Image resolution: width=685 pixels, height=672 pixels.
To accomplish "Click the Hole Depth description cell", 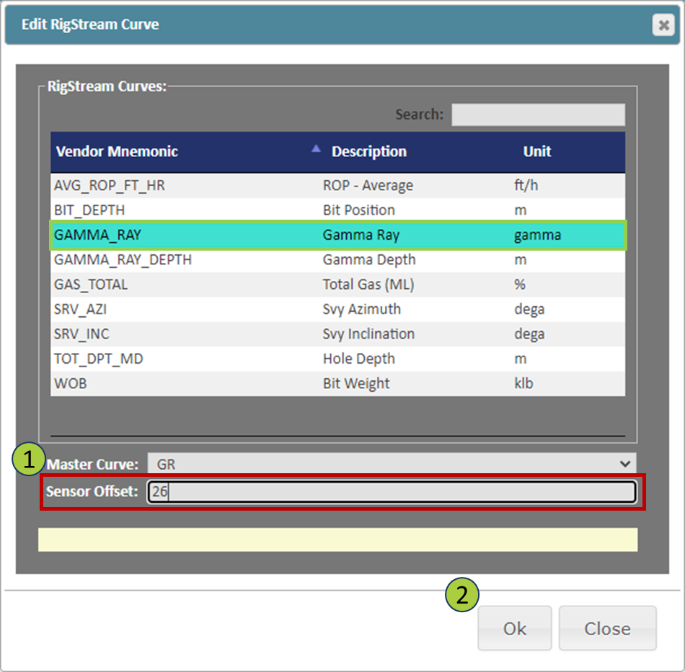I will [x=358, y=359].
